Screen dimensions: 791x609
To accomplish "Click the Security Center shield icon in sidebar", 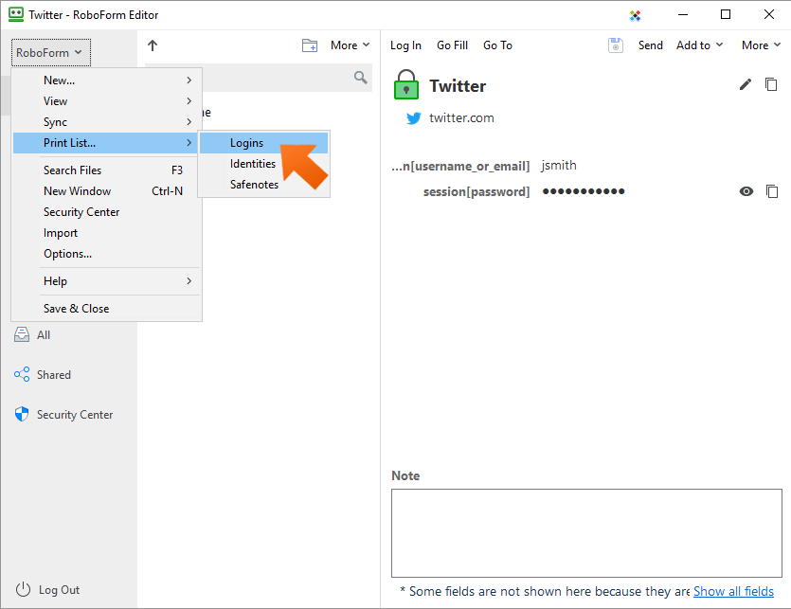I will [22, 414].
